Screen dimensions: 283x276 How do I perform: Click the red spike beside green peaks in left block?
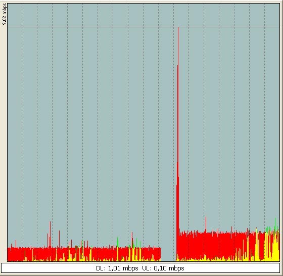point(132,239)
